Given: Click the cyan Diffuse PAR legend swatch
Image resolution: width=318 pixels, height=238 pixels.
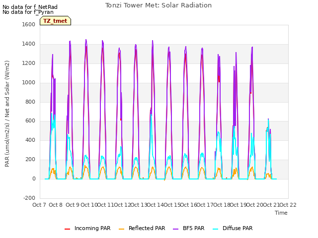Looking at the screenshot, I should click(x=215, y=229).
